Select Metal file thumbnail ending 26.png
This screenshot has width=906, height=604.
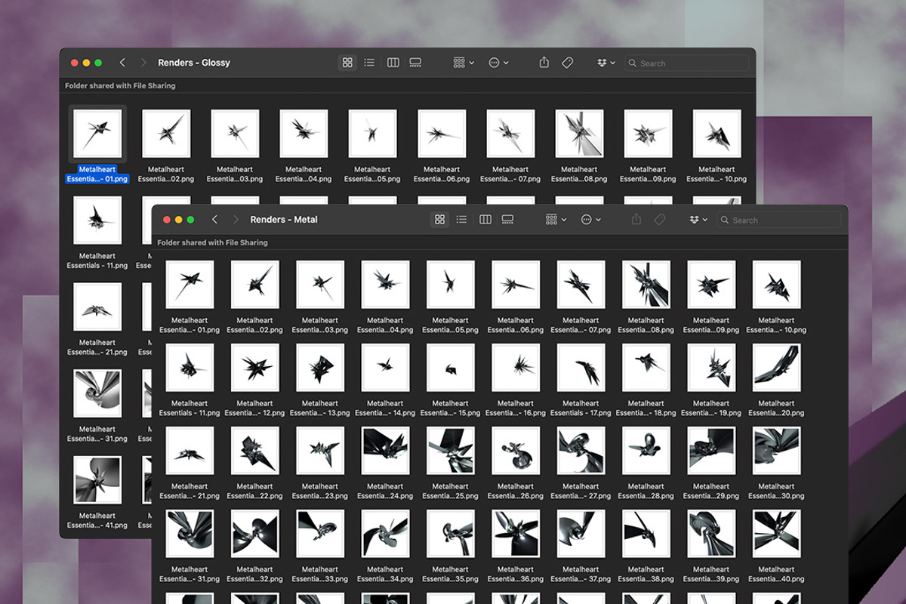click(516, 451)
